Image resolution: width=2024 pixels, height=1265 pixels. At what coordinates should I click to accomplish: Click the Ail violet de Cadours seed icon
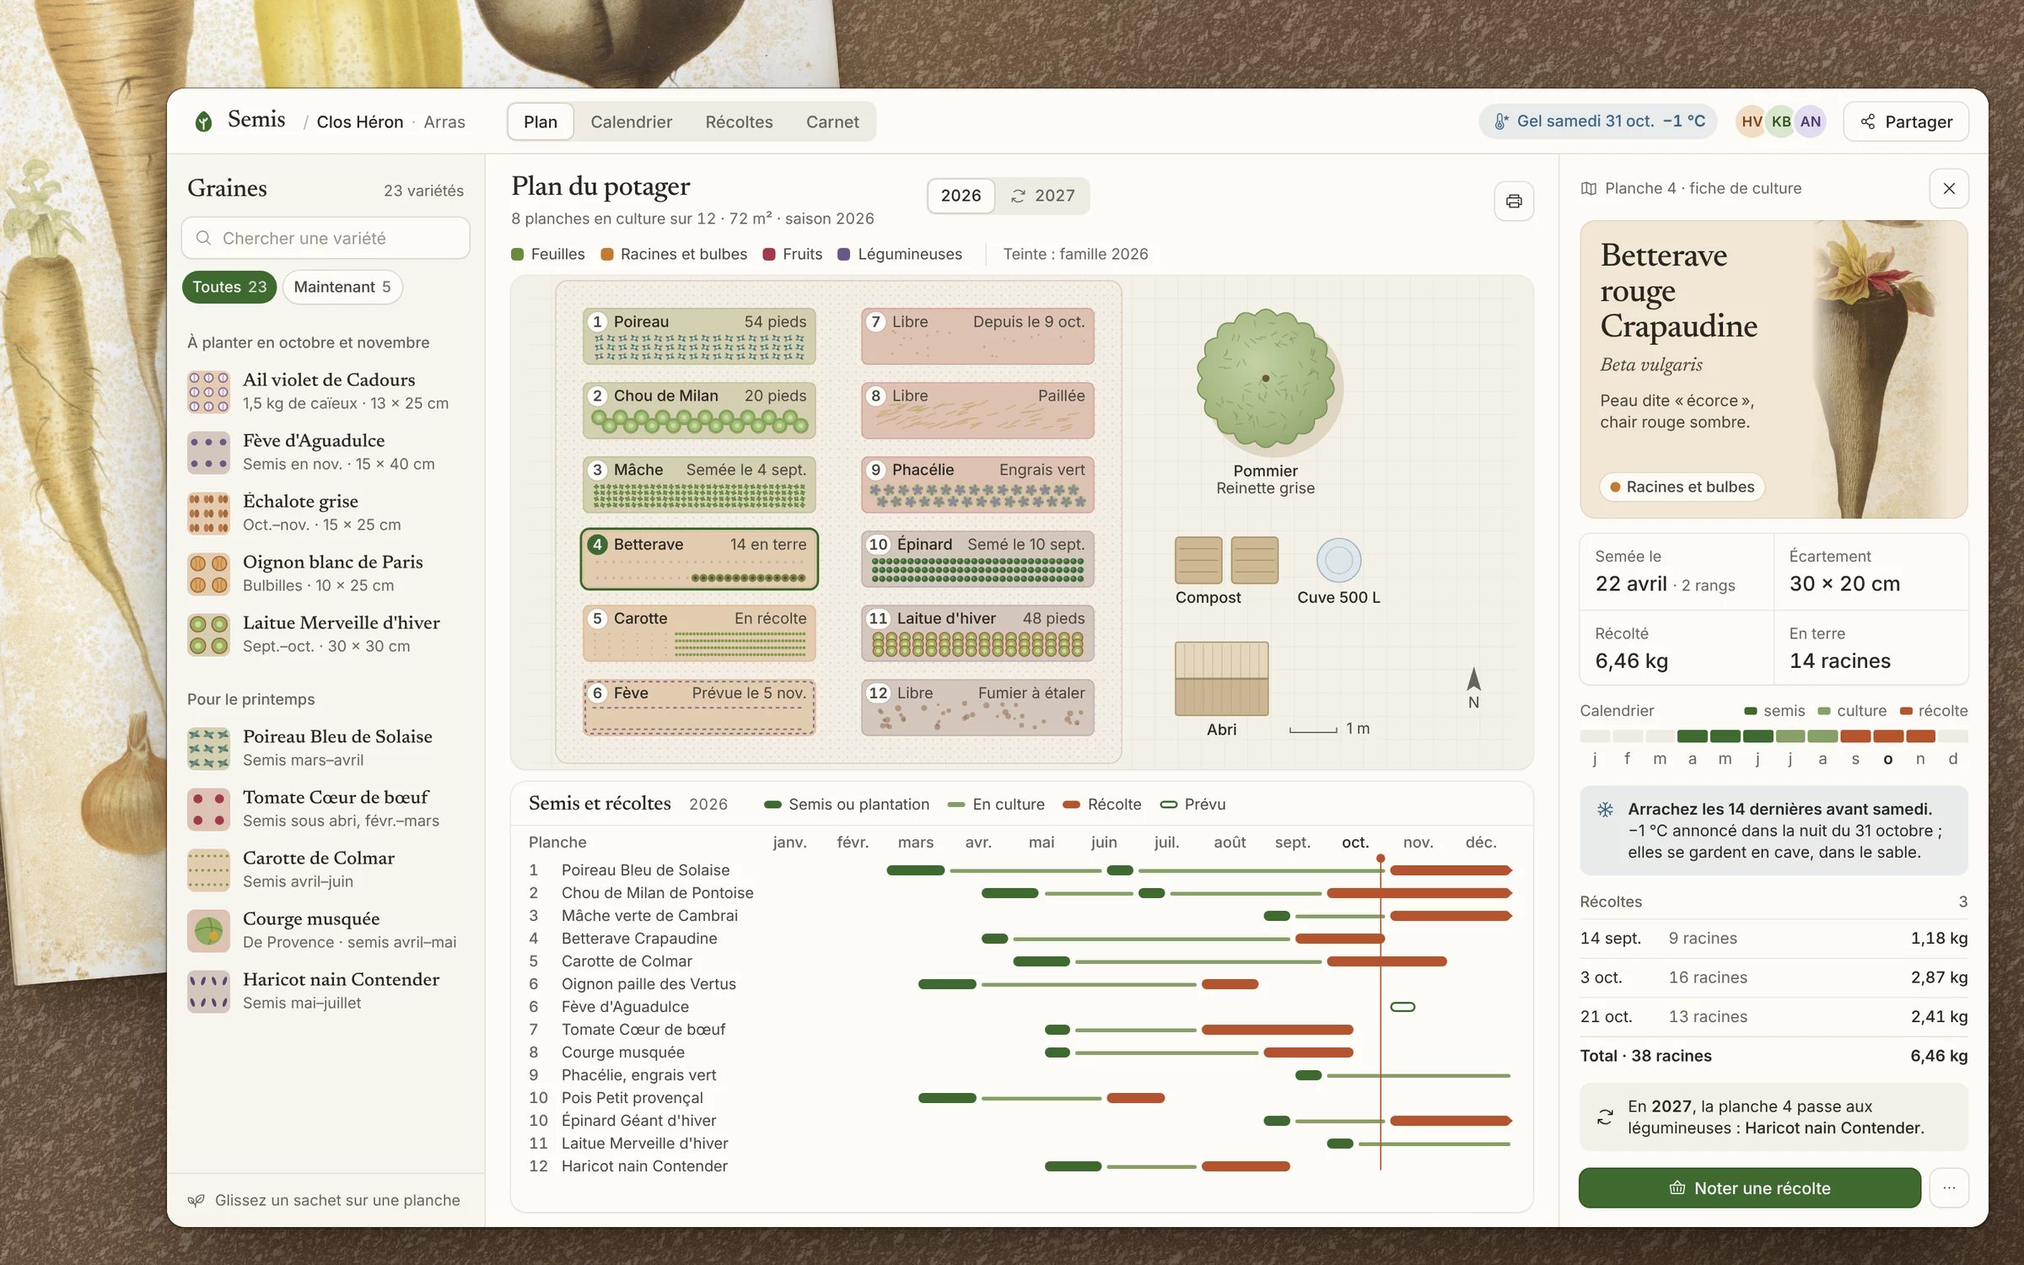click(208, 392)
